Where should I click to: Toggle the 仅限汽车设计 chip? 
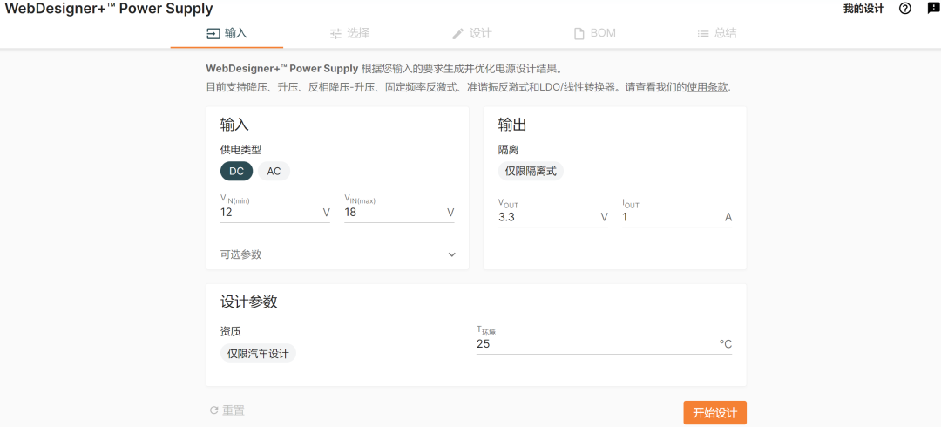click(258, 353)
